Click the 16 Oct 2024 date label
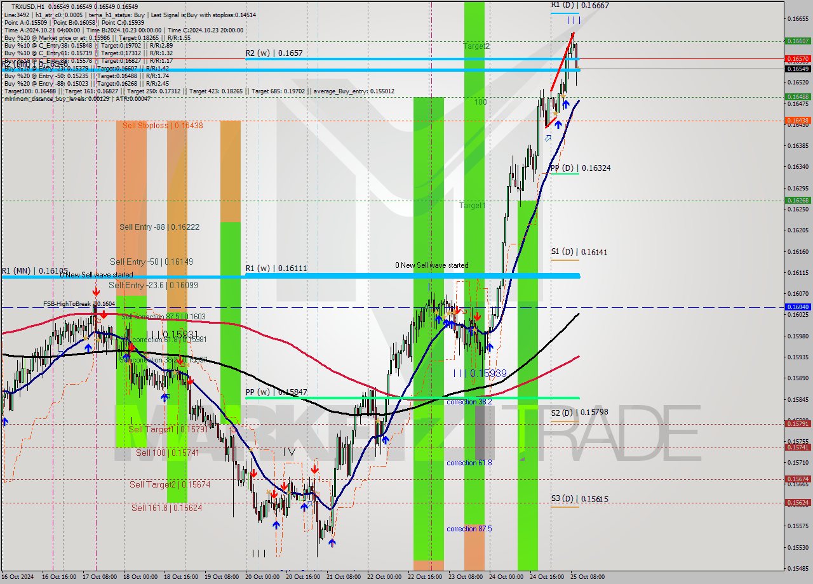The width and height of the screenshot is (813, 584). click(x=17, y=577)
